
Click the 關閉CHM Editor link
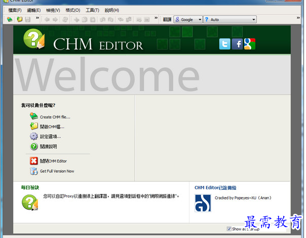point(53,161)
